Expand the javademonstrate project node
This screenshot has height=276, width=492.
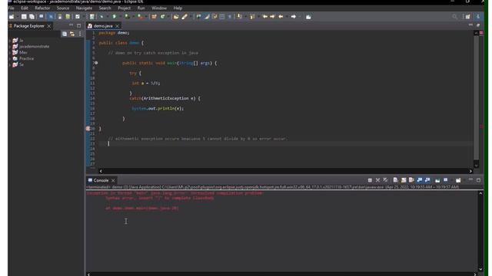point(10,47)
